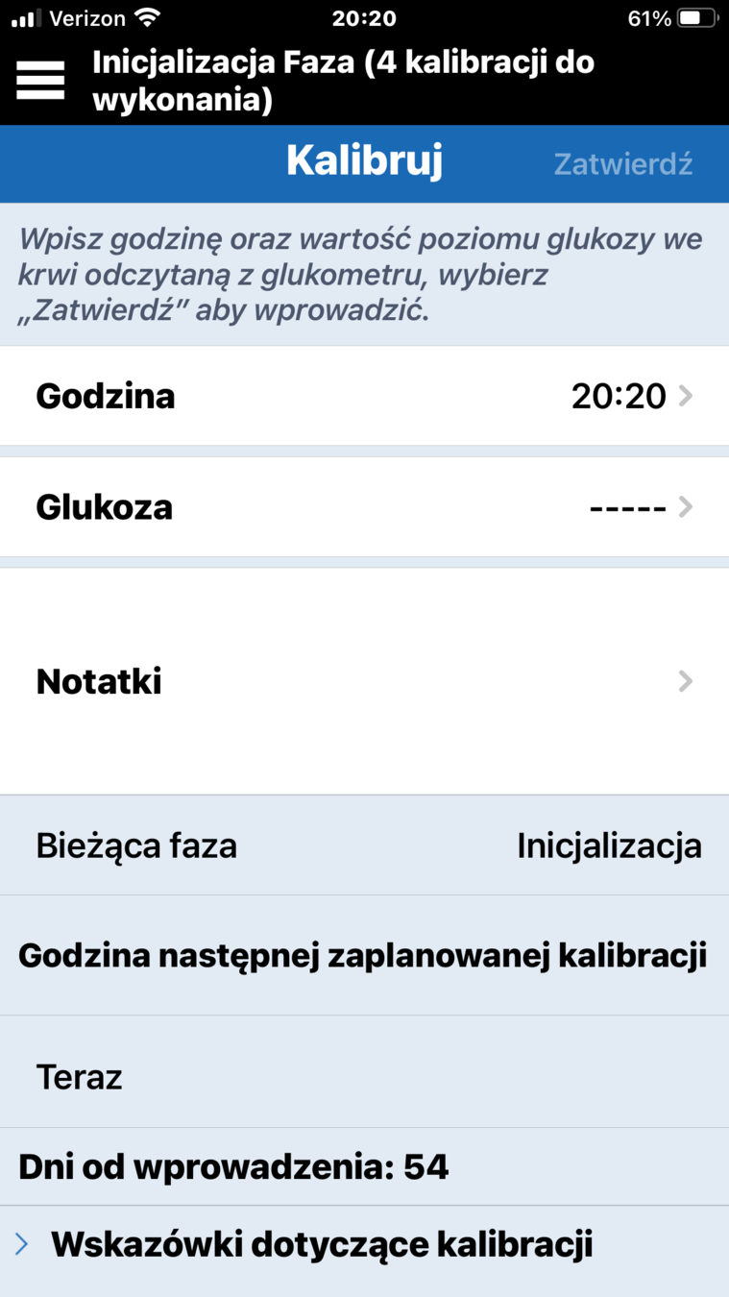Tap the chevron beside Glukoza dashes
The height and width of the screenshot is (1297, 729).
point(685,507)
